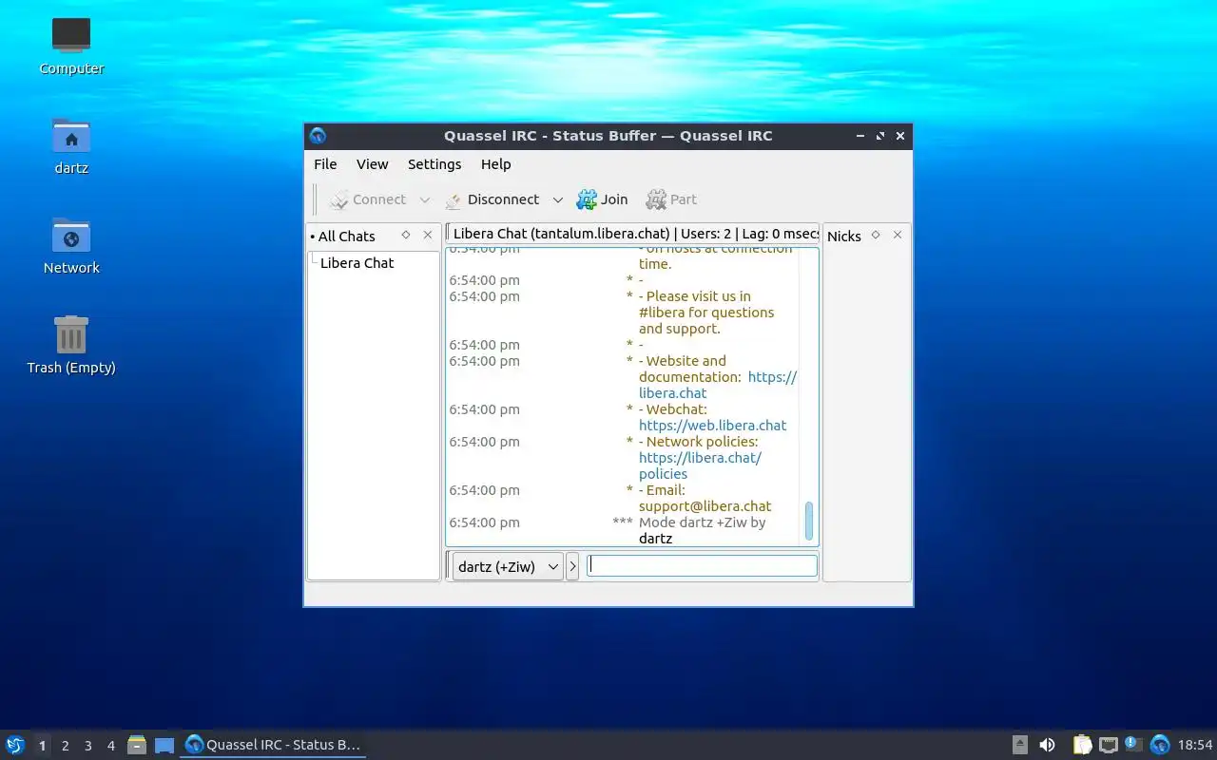Open the https://web.libera.chat webchat link
Screen dimensions: 1217x760
tap(712, 426)
